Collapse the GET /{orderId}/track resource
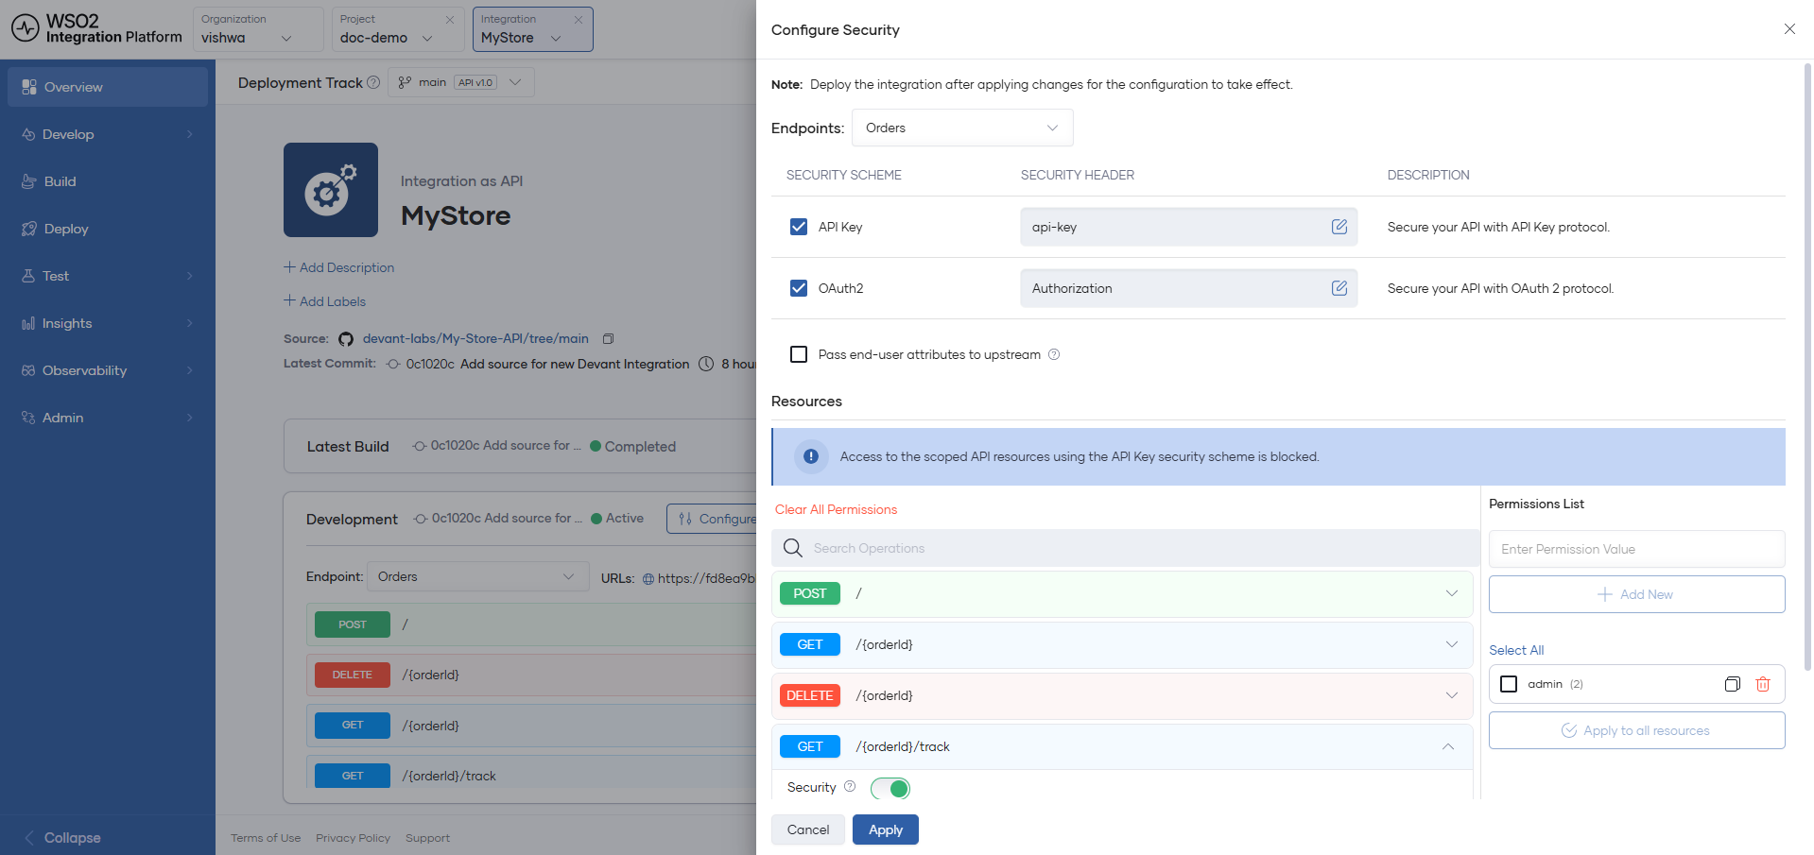Image resolution: width=1814 pixels, height=855 pixels. [x=1448, y=746]
